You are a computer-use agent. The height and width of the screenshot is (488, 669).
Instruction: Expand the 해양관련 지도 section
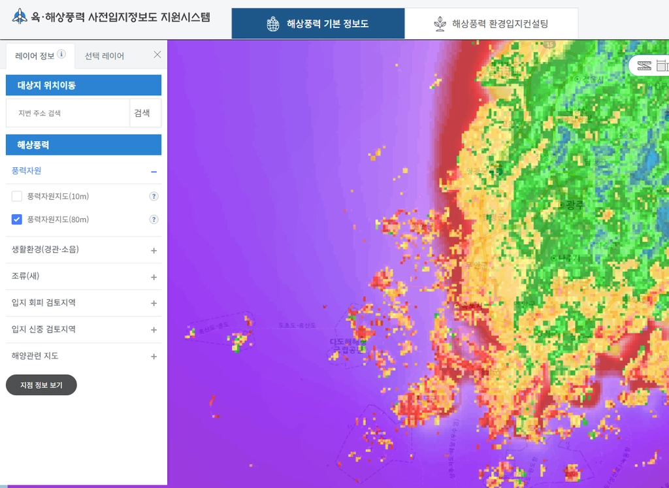154,356
